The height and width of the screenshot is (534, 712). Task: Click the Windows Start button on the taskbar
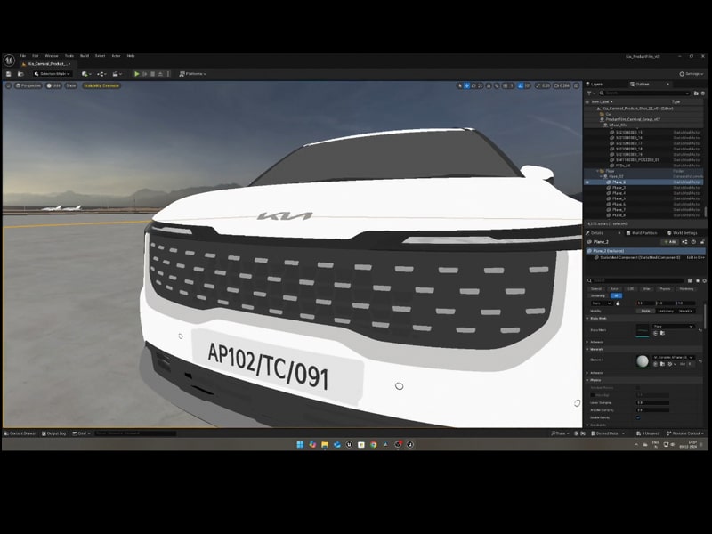(x=300, y=444)
